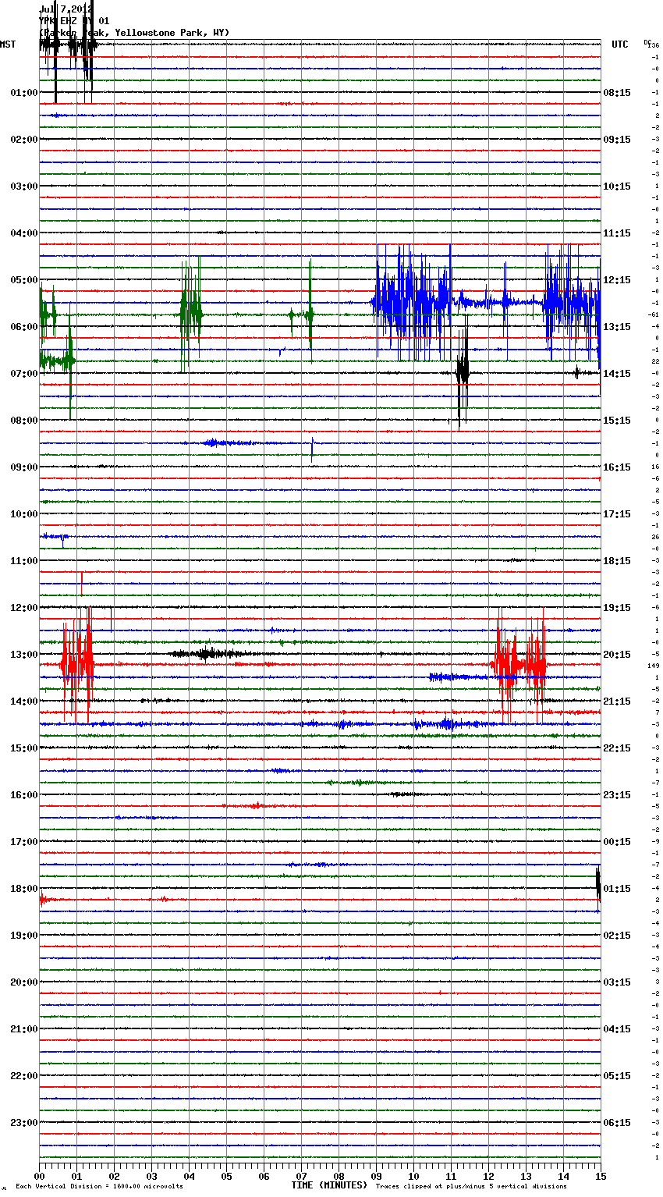Click 'Each Vertical Division = 1600.00 microvolts' note

point(99,1187)
